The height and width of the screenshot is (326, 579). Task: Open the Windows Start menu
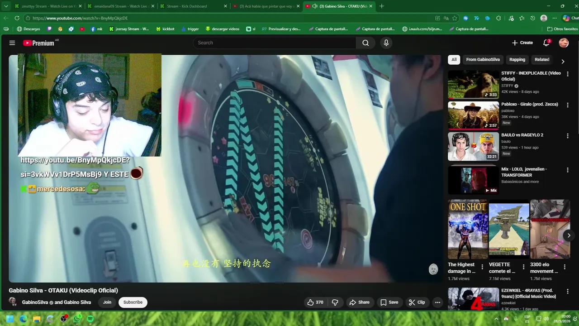pyautogui.click(x=9, y=319)
